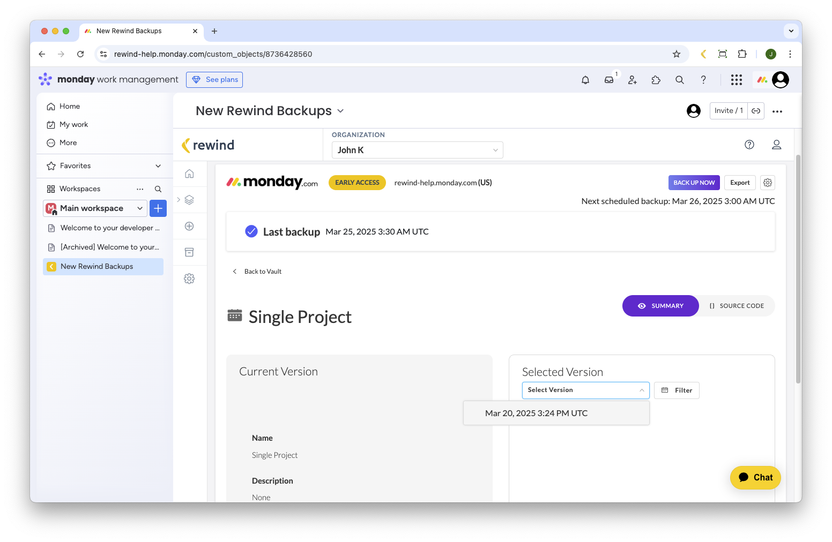Open search everything magnifier in header
832x542 pixels.
[x=680, y=80]
